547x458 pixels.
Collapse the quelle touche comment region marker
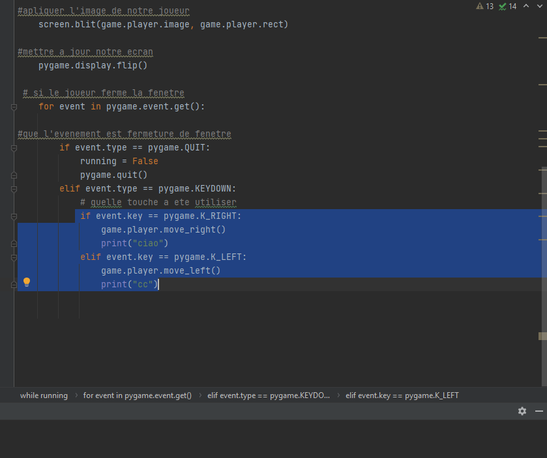[x=13, y=202]
